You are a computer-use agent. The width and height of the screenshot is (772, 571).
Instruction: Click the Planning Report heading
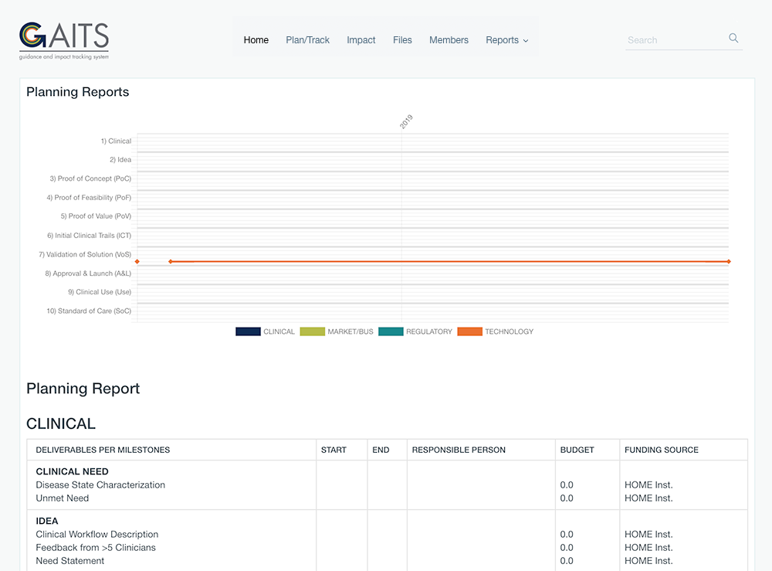tap(83, 389)
